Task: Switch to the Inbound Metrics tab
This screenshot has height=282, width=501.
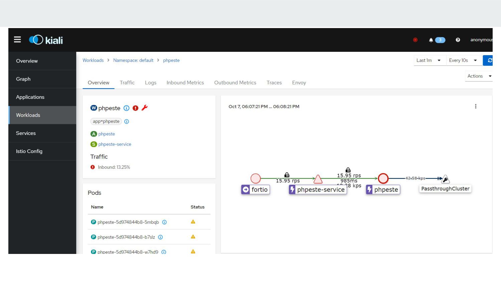Action: point(185,83)
